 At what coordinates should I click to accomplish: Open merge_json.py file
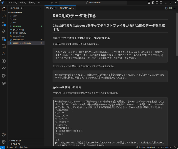click(x=26, y=33)
